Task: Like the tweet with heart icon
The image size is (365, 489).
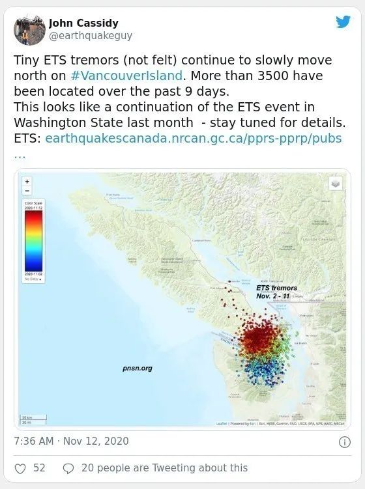Action: tap(20, 468)
